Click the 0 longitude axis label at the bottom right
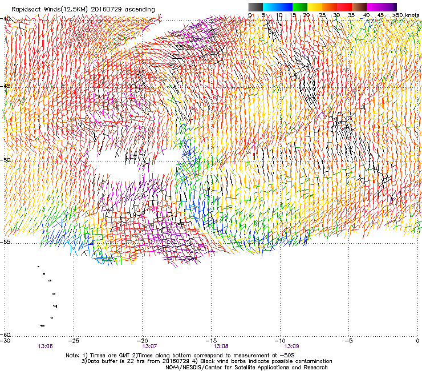 [x=417, y=341]
